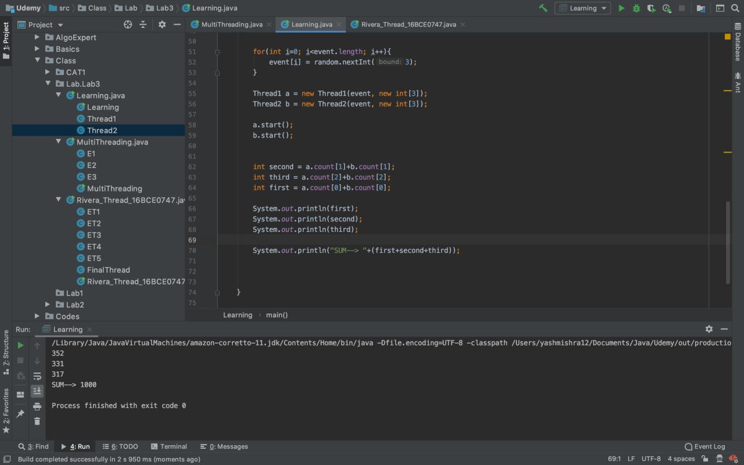The image size is (744, 465).
Task: Rerun Learning with the Run panel play icon
Action: coord(20,345)
